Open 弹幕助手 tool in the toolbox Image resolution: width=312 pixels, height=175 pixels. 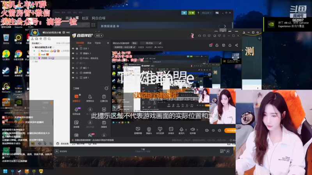coord(76,98)
